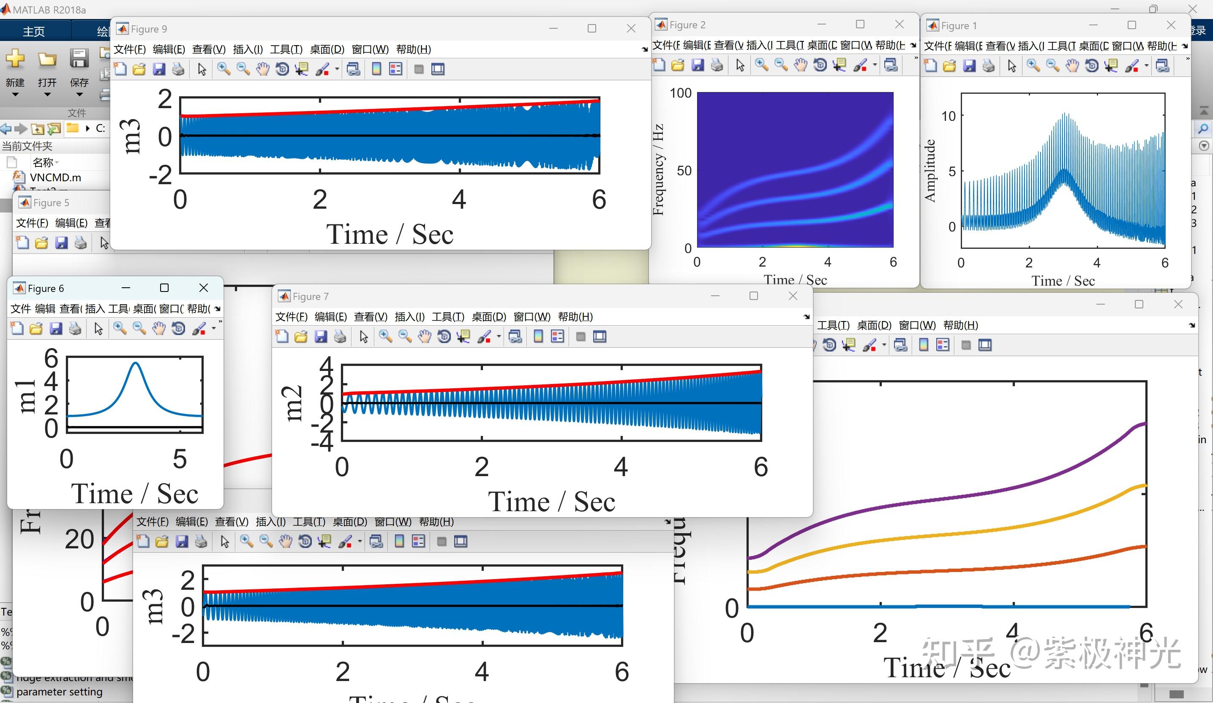Expand Brush tool dropdown arrow in Figure 9
Screen dimensions: 1213x703
pyautogui.click(x=337, y=69)
